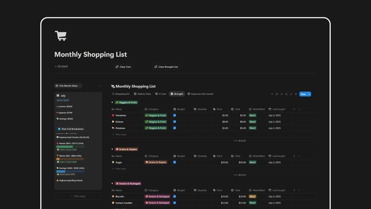This screenshot has height=209, width=371.
Task: Uncheck Bought for Potatoes
Action: pyautogui.click(x=175, y=128)
